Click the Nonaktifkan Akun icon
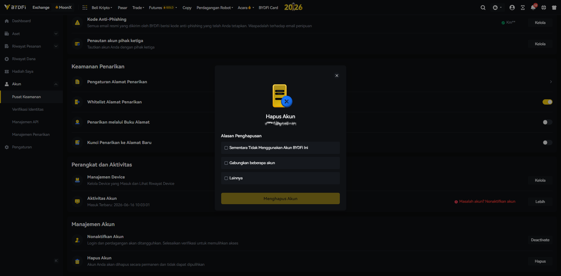The width and height of the screenshot is (561, 276). (x=77, y=240)
